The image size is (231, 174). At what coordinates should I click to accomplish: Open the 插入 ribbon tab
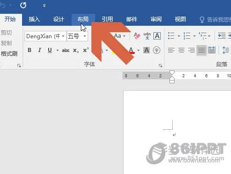[34, 19]
